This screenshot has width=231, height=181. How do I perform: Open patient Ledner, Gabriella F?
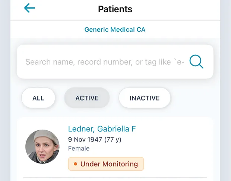[x=102, y=129]
